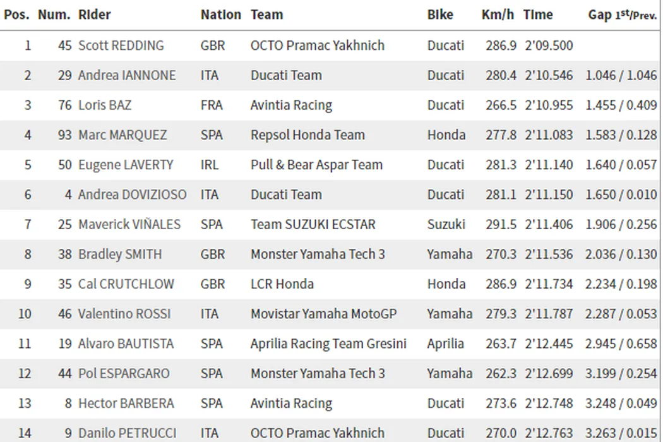Select Danilo PETRUCCI rider name
663x442 pixels.
click(x=127, y=433)
